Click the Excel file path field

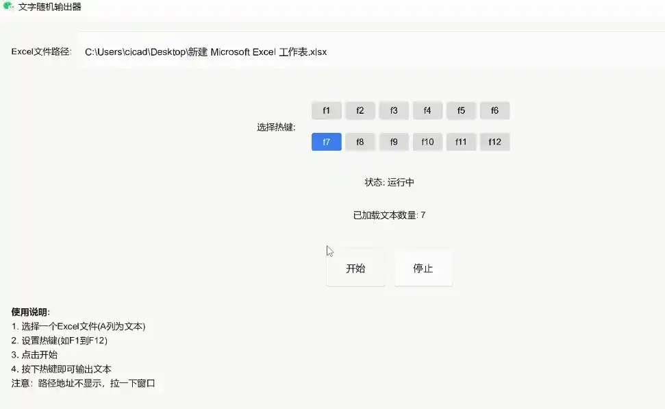(x=370, y=52)
